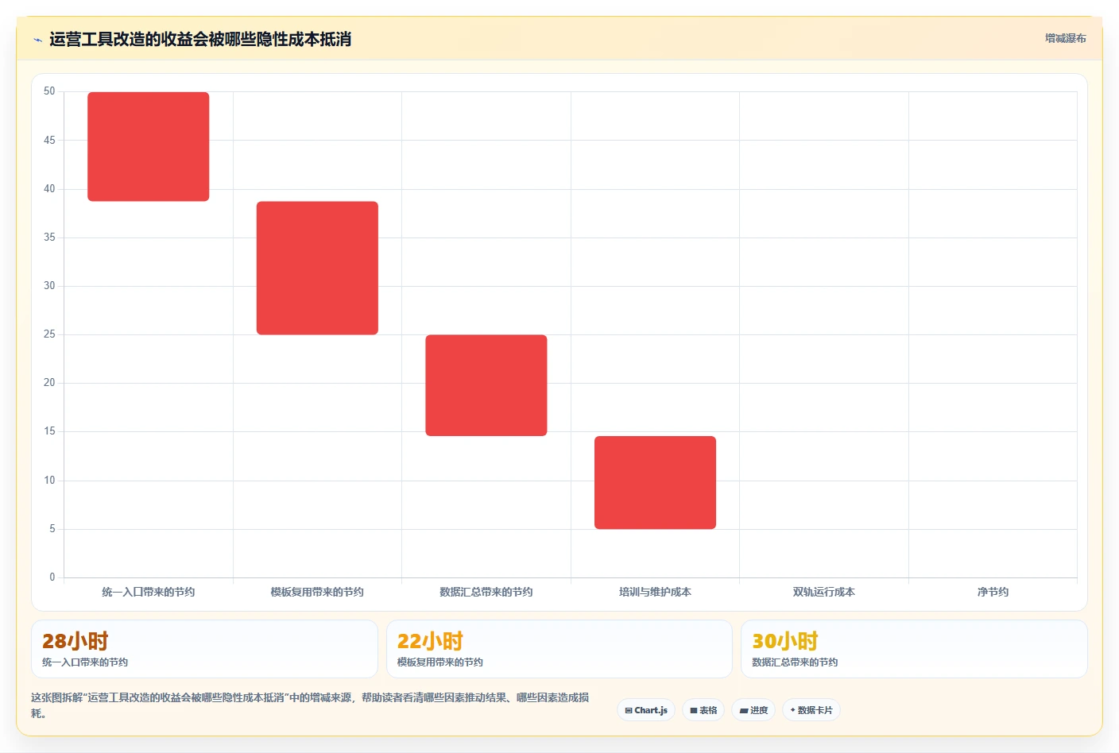The width and height of the screenshot is (1119, 753).
Task: Click the y-axis value 10
Action: pos(49,481)
